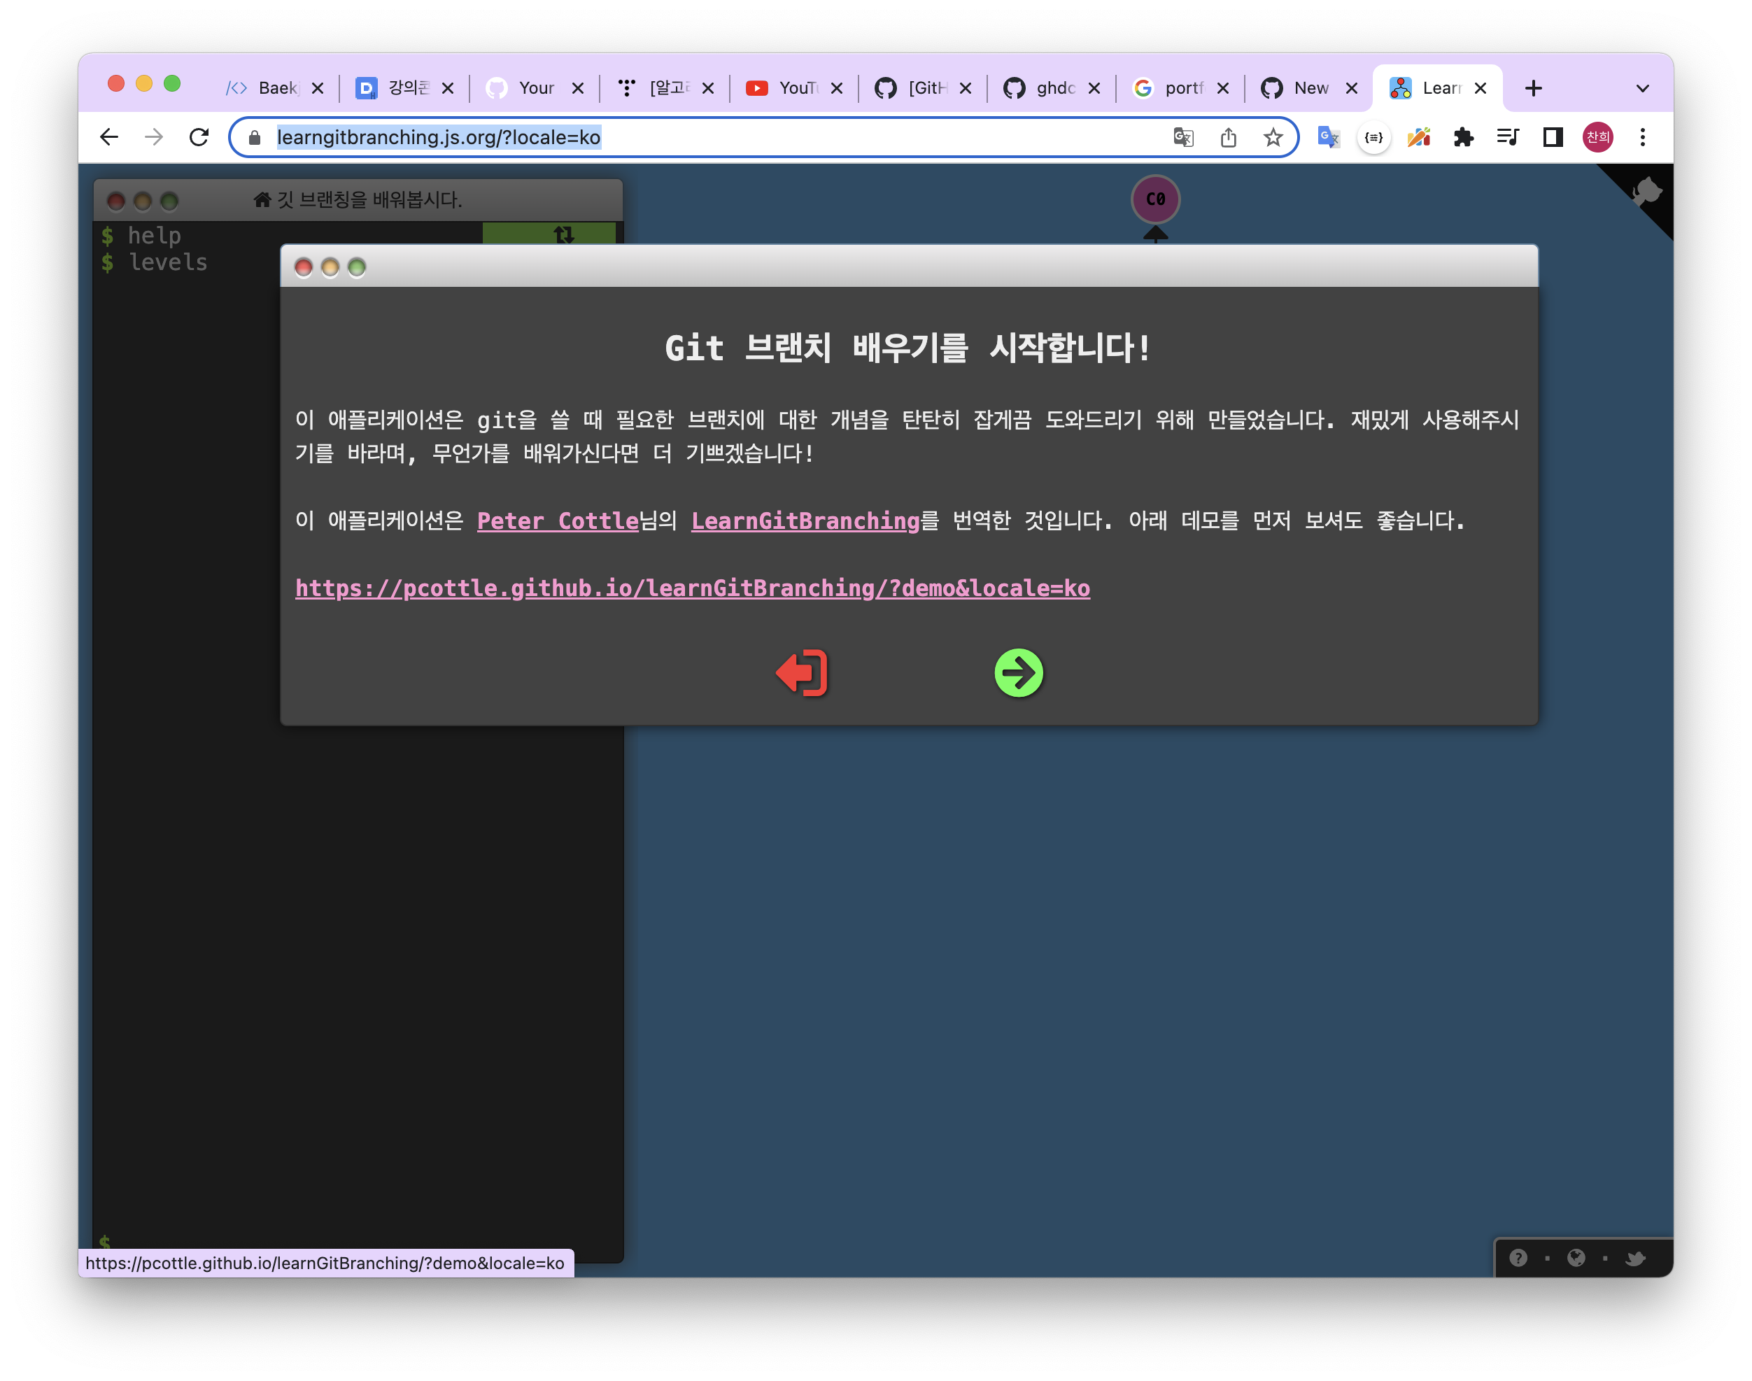
Task: Open the LearnGitBranching link
Action: coord(805,520)
